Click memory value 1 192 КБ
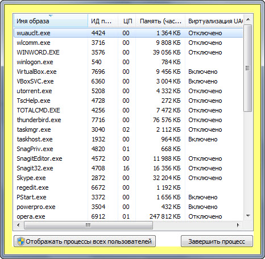 point(169,187)
